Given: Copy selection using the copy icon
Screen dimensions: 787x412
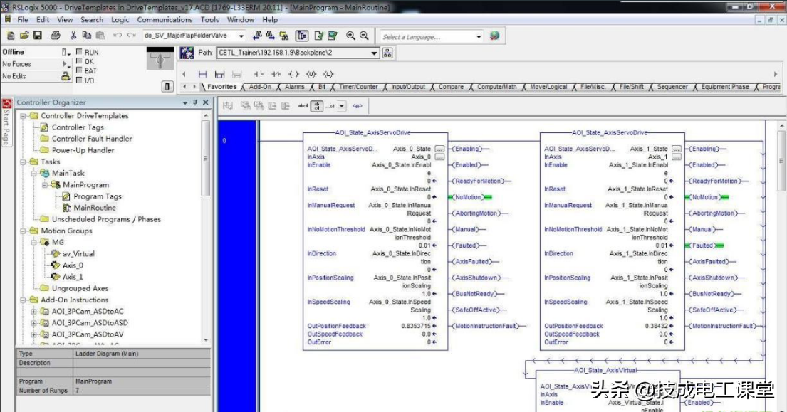Looking at the screenshot, I should coord(86,36).
